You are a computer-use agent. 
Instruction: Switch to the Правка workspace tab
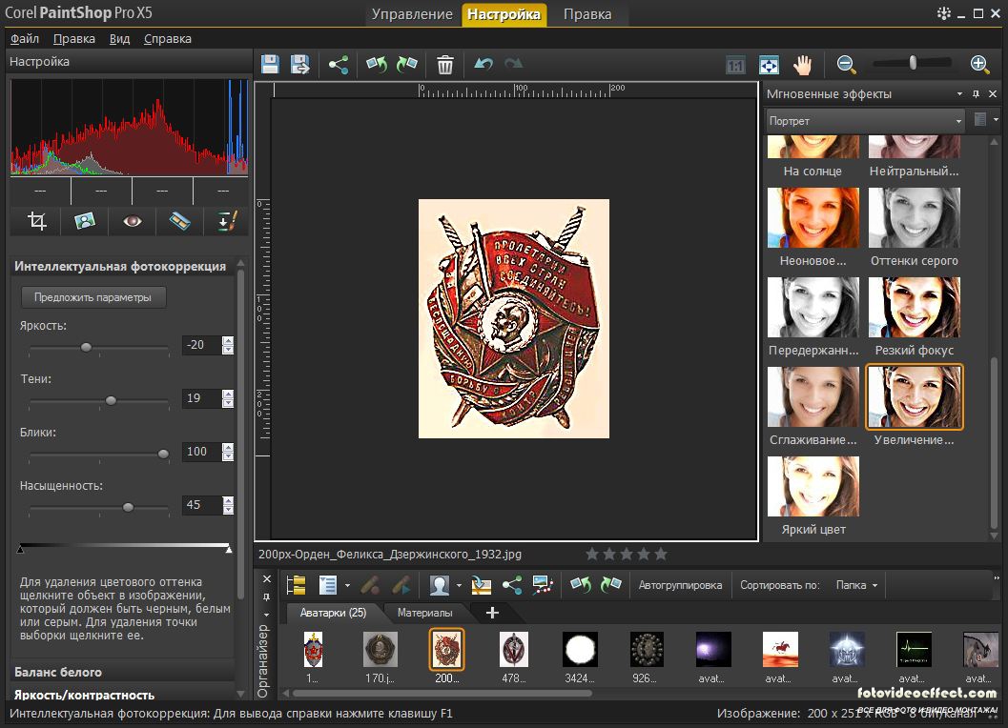587,14
